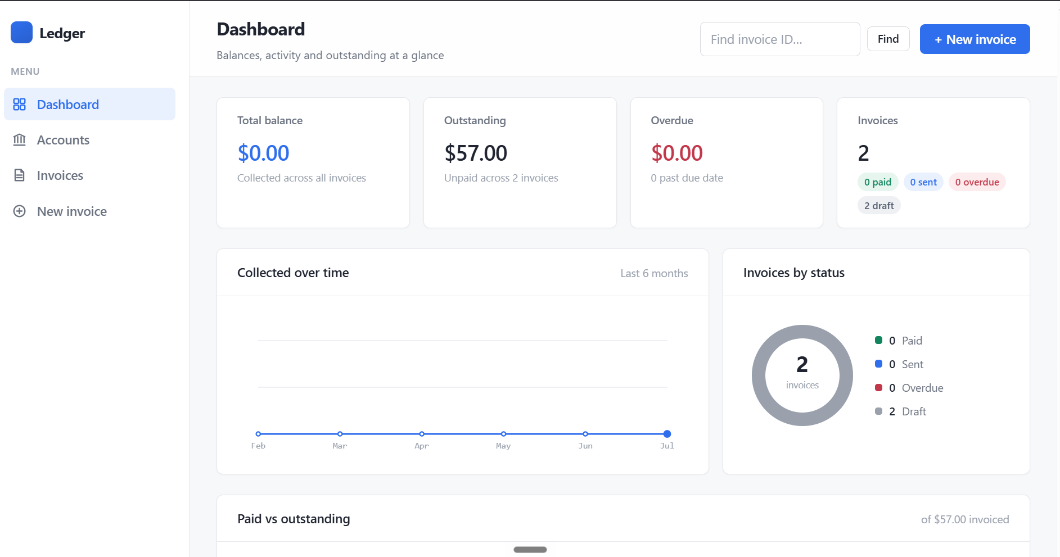Click the Last 6 months label
Screen dimensions: 1060x557
(x=654, y=273)
